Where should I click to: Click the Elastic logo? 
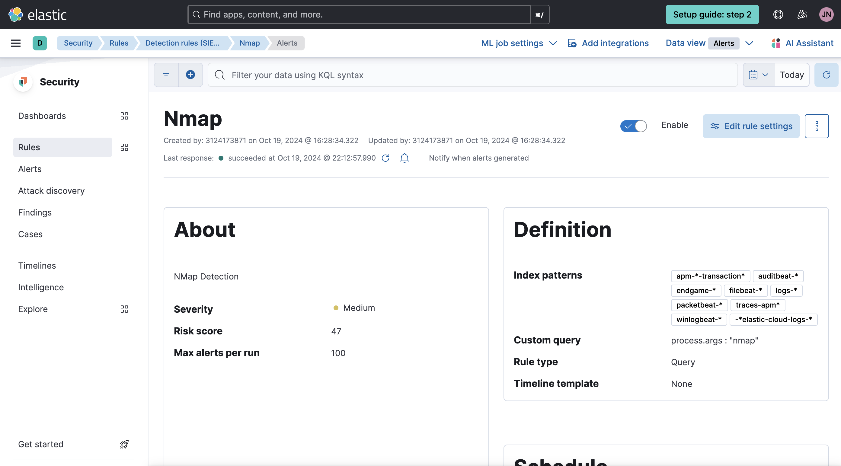[x=37, y=14]
